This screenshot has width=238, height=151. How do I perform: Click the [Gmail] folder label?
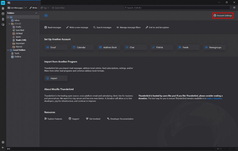pyautogui.click(x=18, y=24)
